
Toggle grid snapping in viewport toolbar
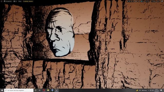click(x=141, y=1)
